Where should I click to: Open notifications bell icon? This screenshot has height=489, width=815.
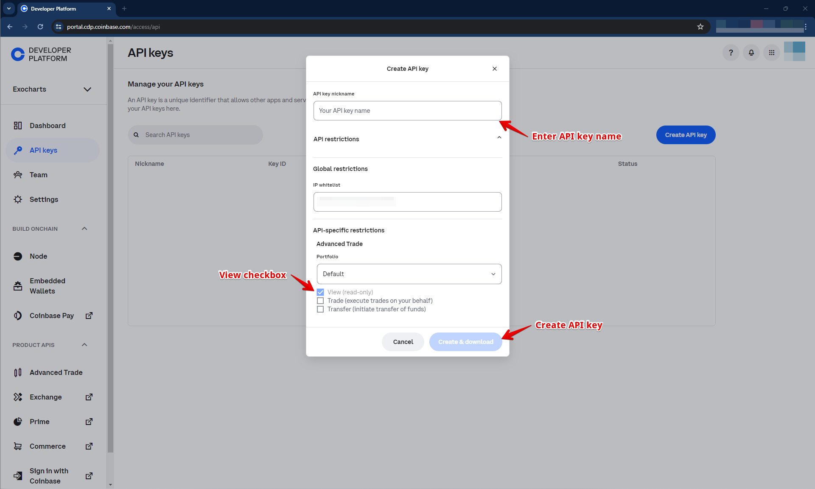751,53
